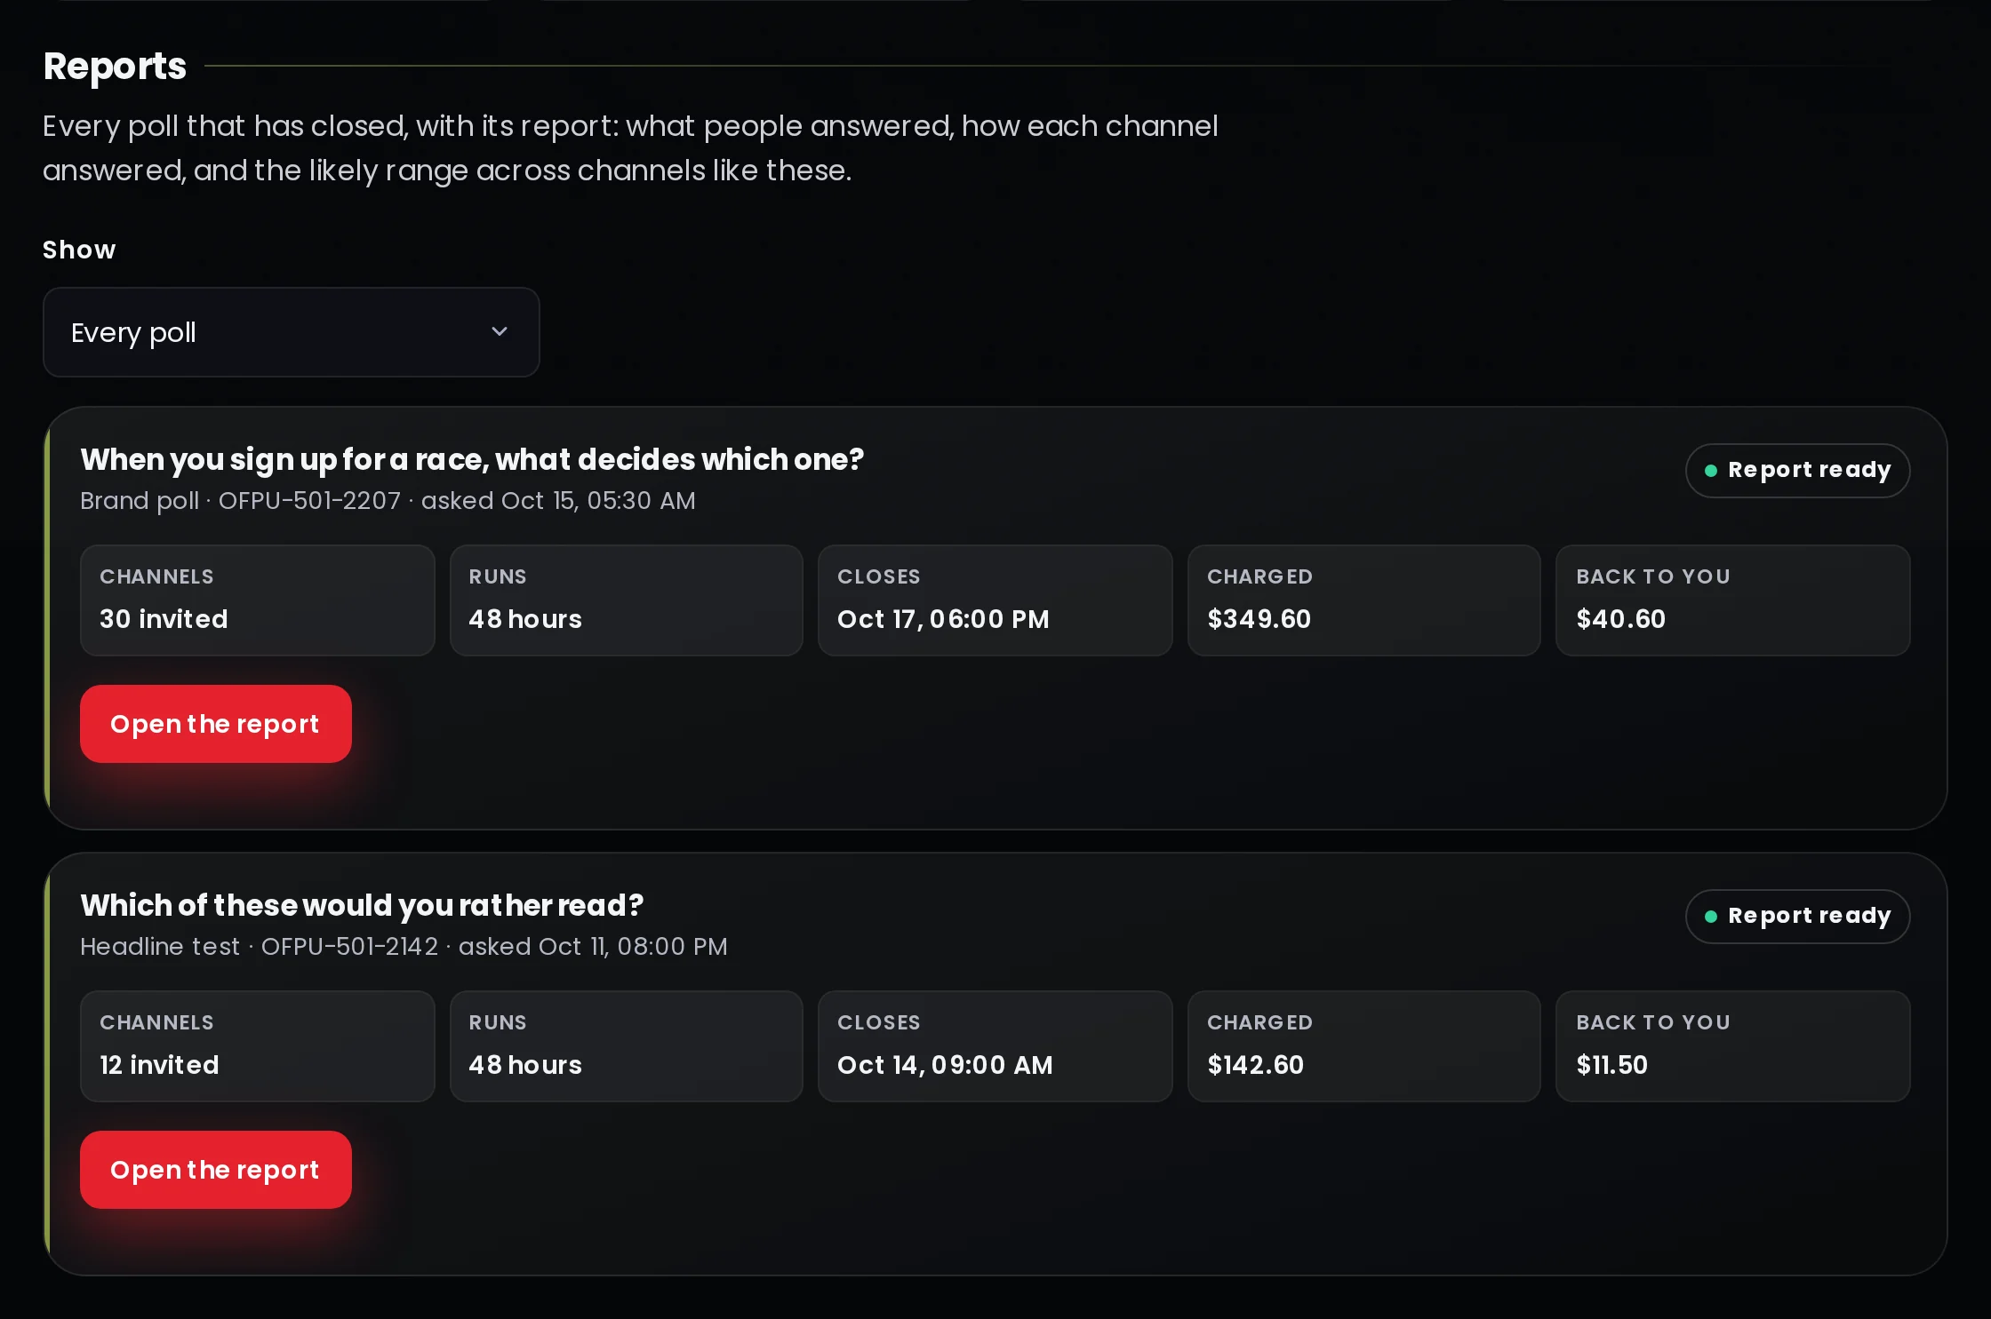Click the '48 hours' runs value in the headline test

(524, 1064)
